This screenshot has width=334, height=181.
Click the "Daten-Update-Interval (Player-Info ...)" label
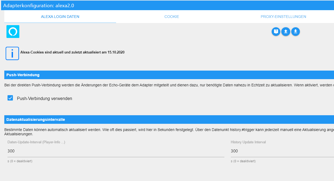point(36,142)
